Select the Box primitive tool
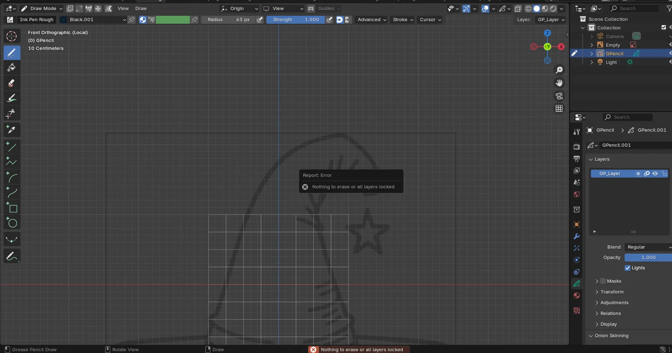 click(x=11, y=208)
